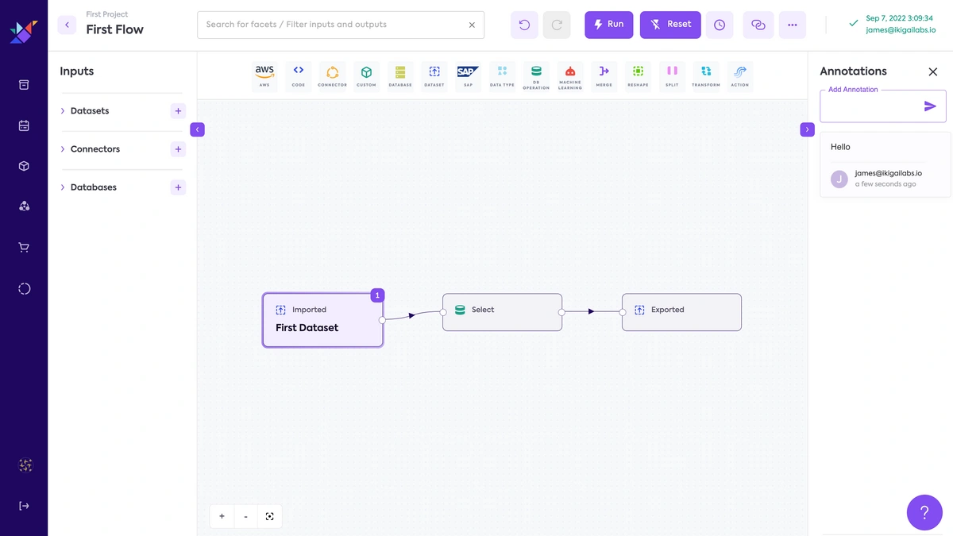The image size is (953, 536).
Task: Open the Transform facet
Action: click(x=706, y=75)
